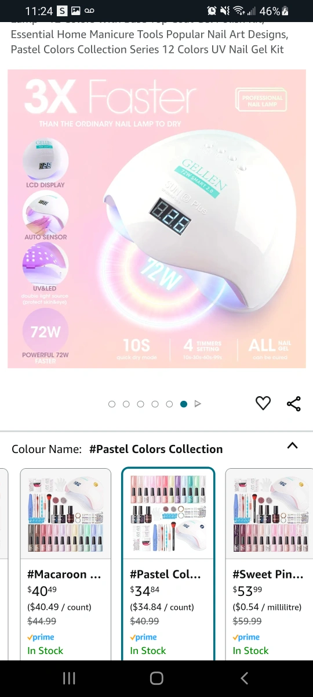The image size is (313, 697).
Task: Tap the Pastel Colors kit swatch image
Action: coord(168,514)
